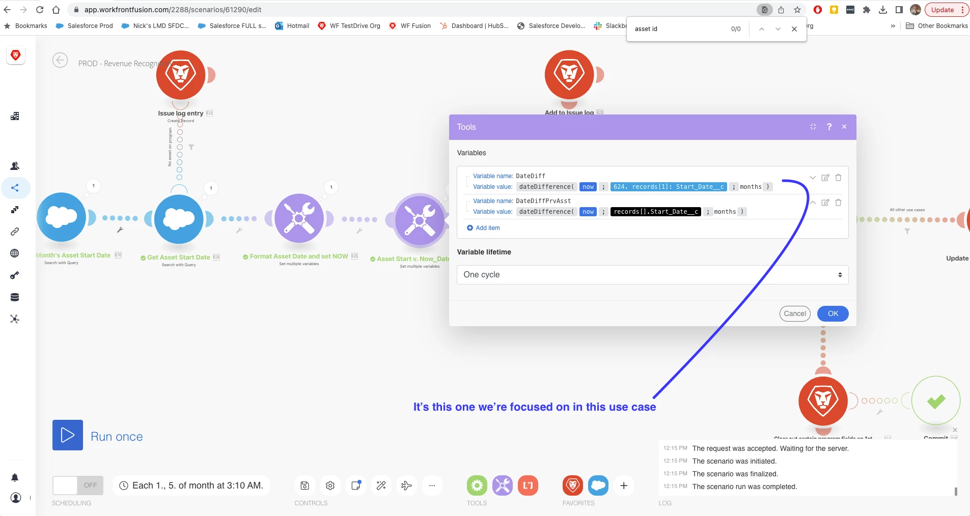Run the scenario once
This screenshot has height=516, width=970.
pos(68,435)
